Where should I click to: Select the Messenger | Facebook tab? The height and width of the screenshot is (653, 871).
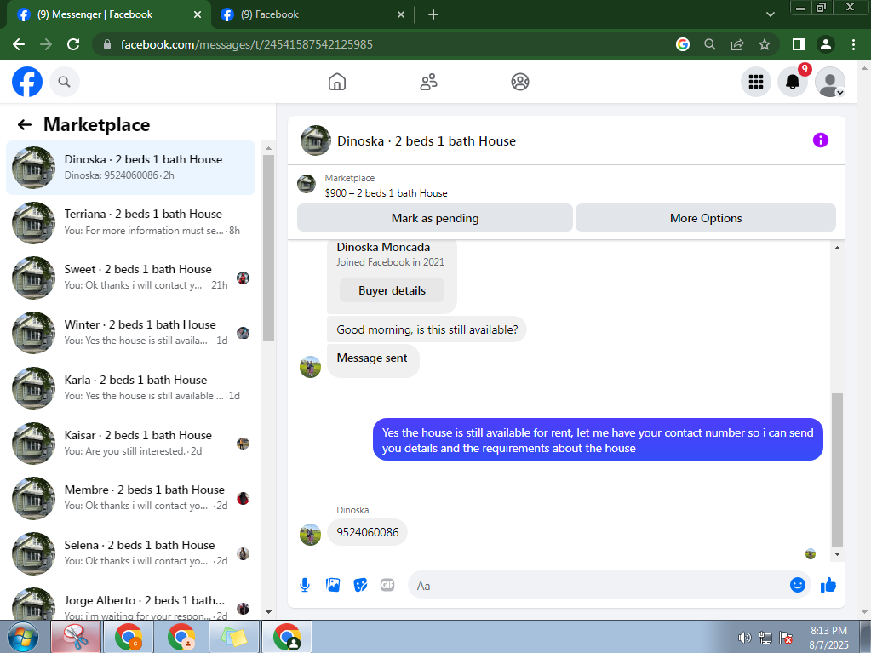pyautogui.click(x=108, y=14)
